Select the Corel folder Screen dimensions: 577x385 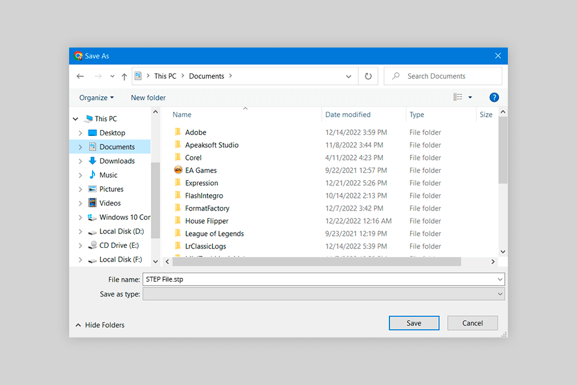click(193, 158)
